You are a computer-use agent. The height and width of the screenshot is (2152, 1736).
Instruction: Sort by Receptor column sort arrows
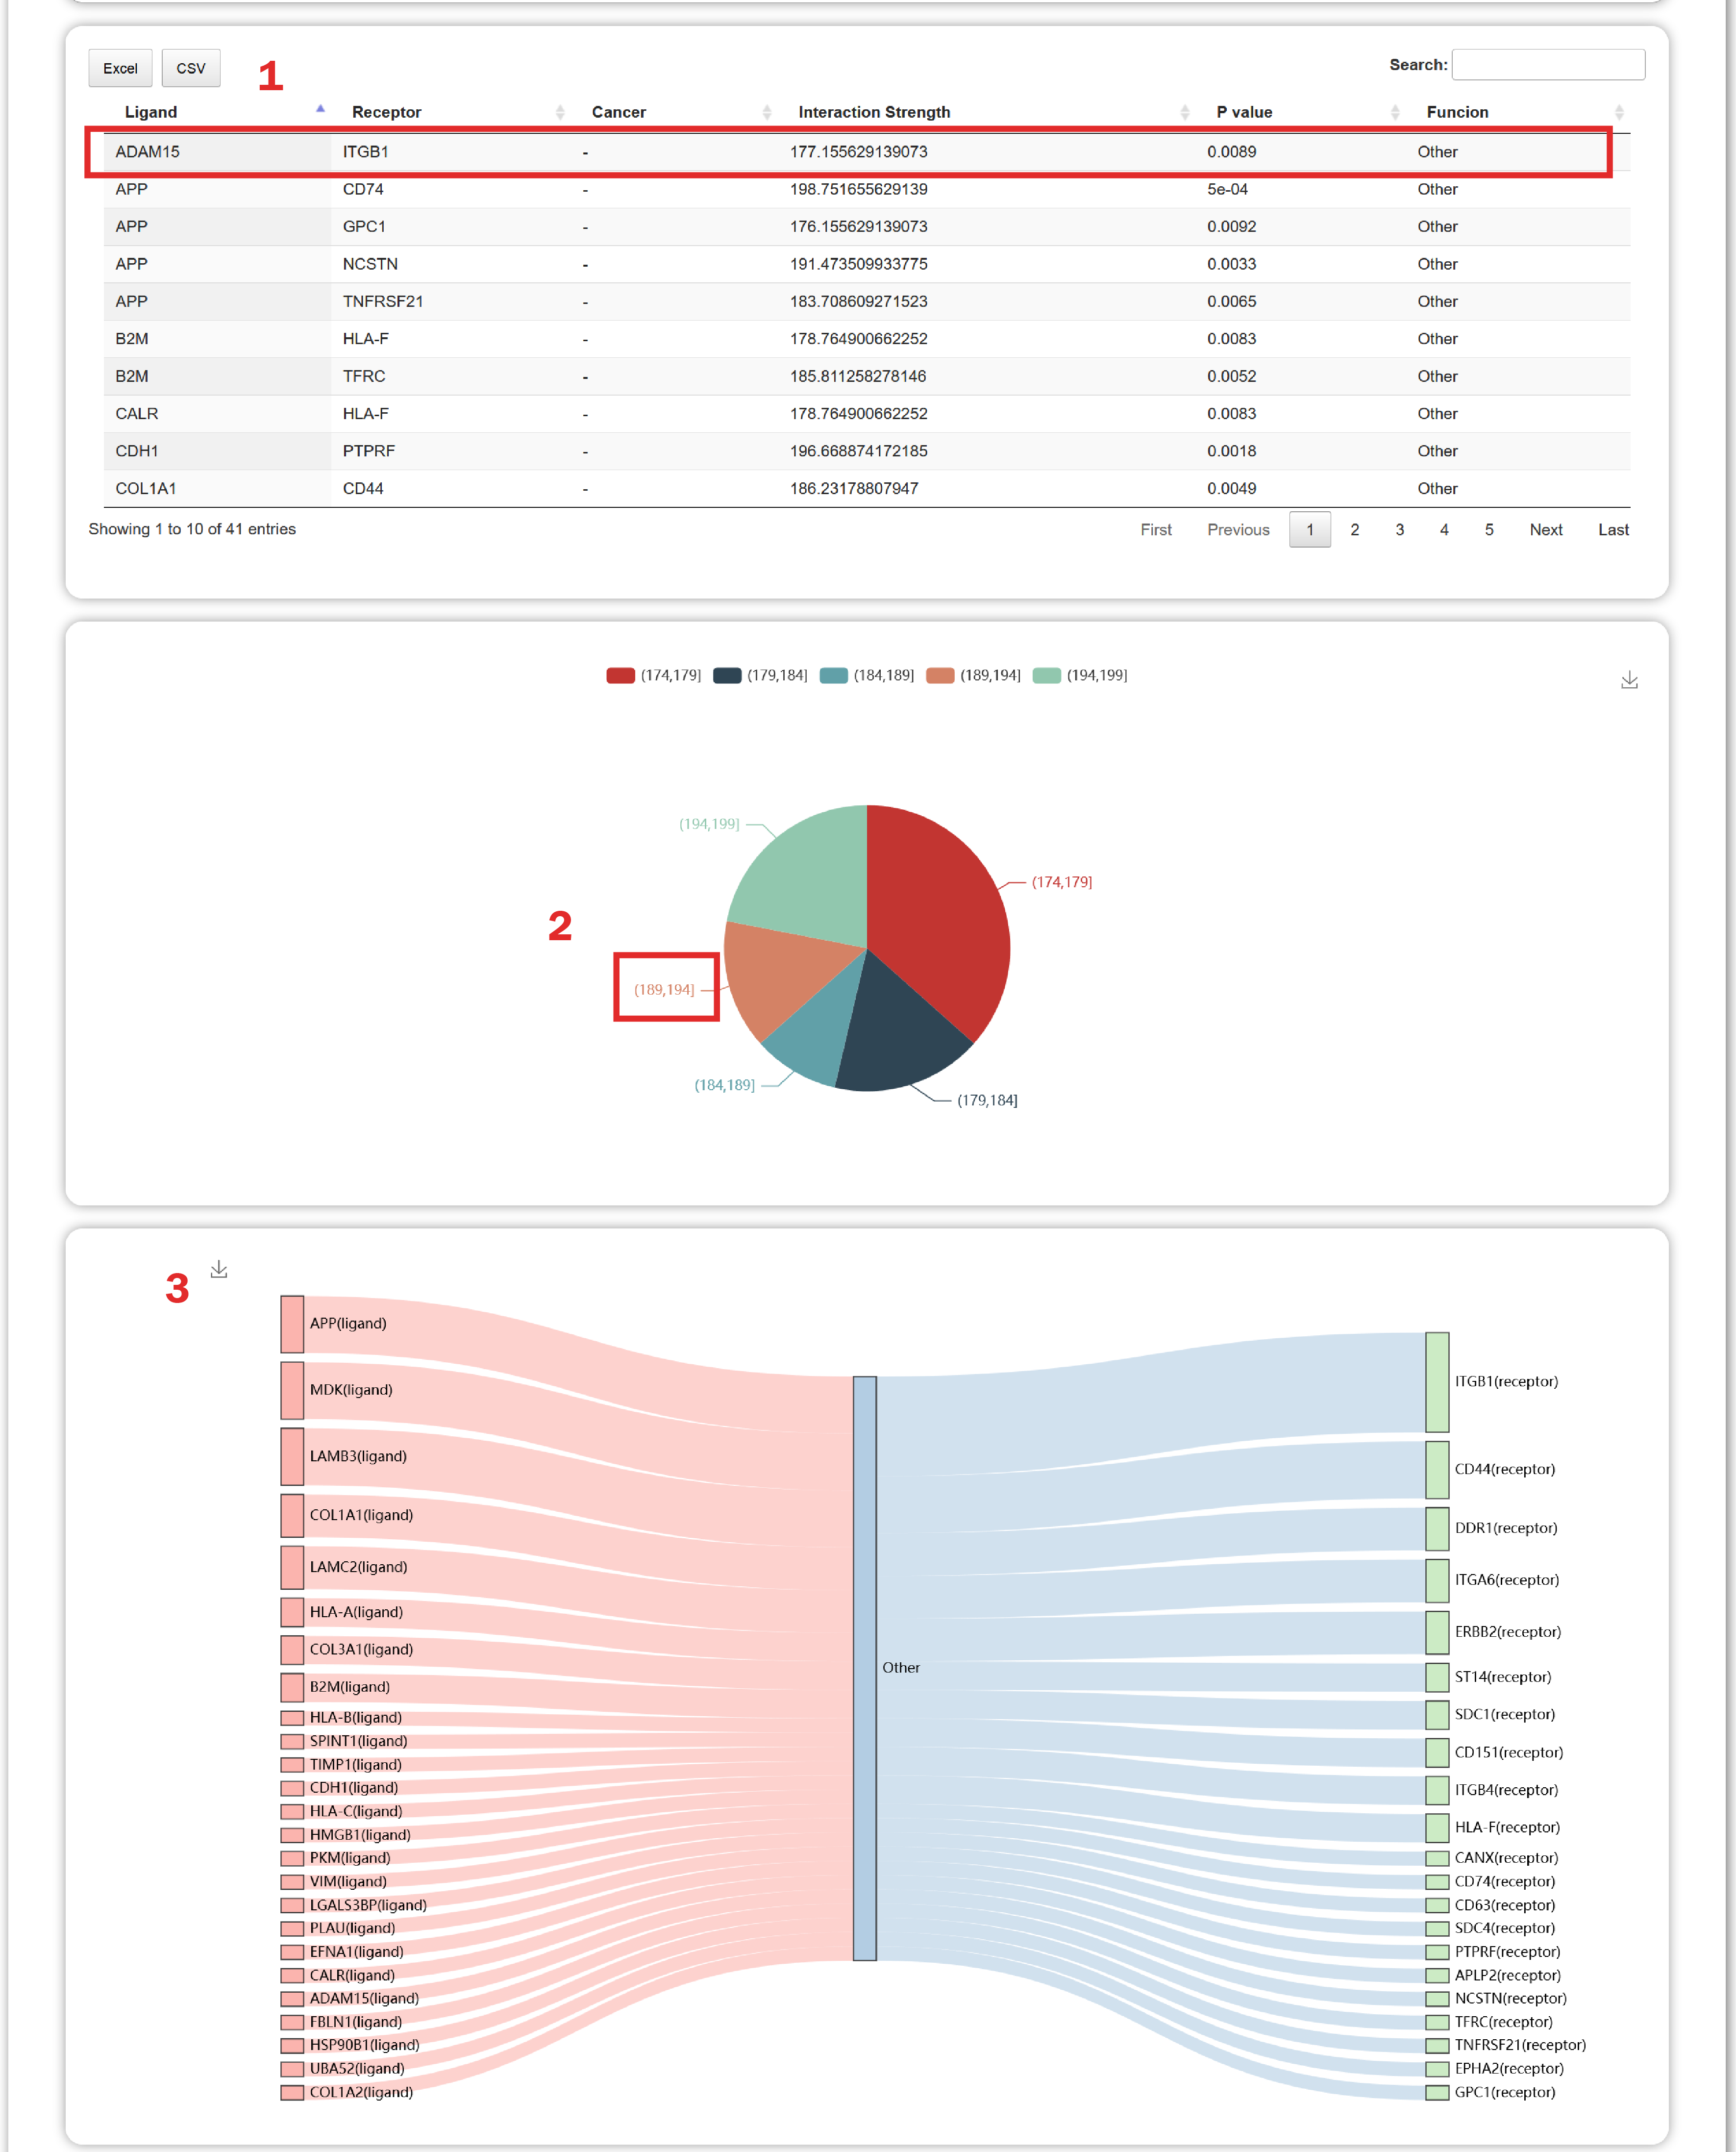click(560, 112)
